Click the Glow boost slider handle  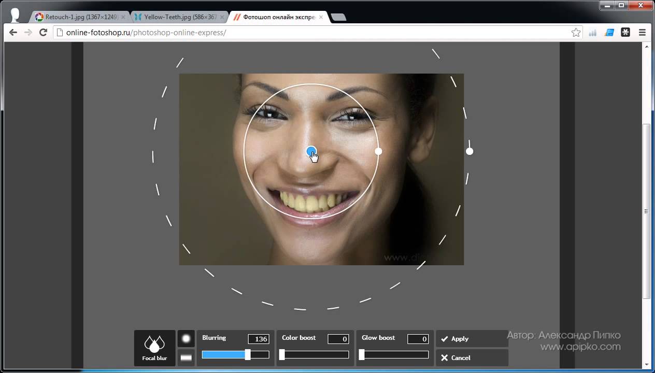point(362,355)
